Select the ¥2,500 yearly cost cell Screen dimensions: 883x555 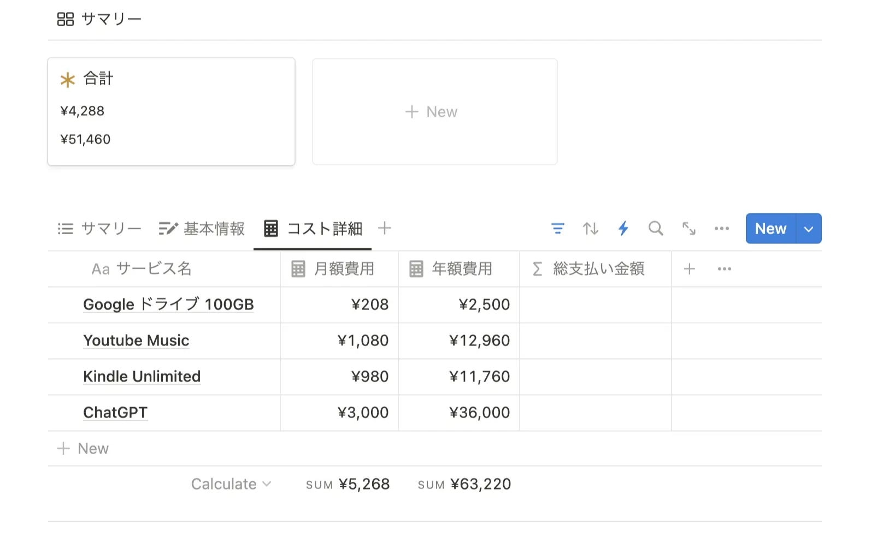[x=459, y=305]
